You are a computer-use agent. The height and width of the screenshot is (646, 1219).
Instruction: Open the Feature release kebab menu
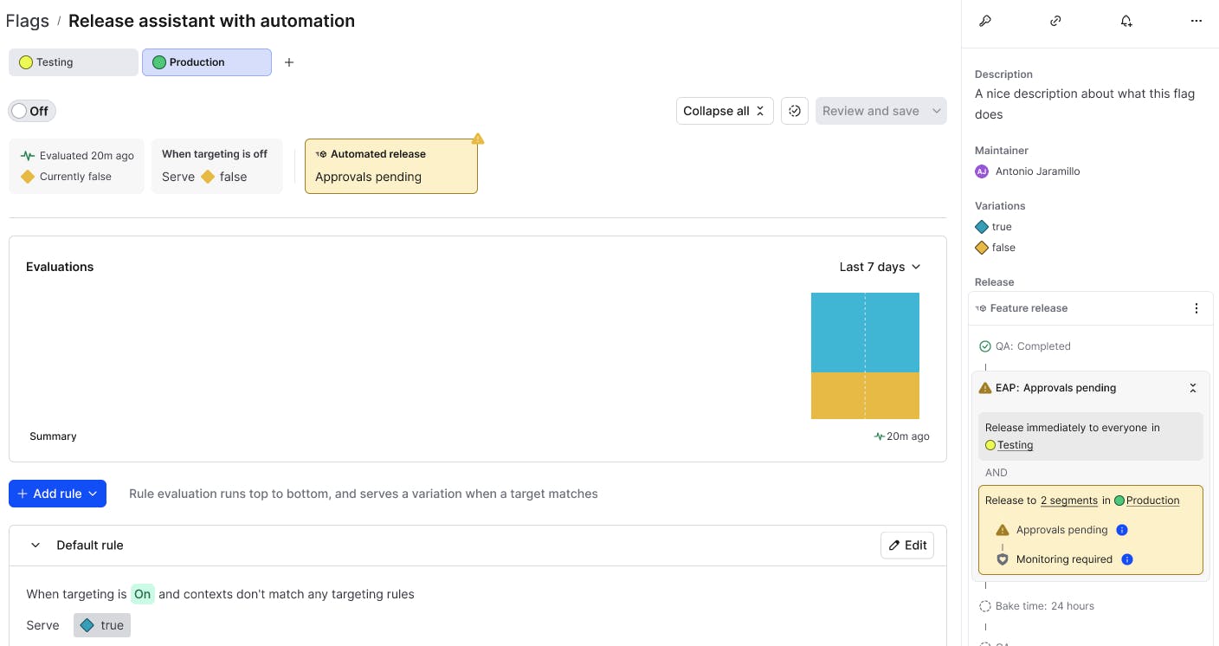(1196, 308)
